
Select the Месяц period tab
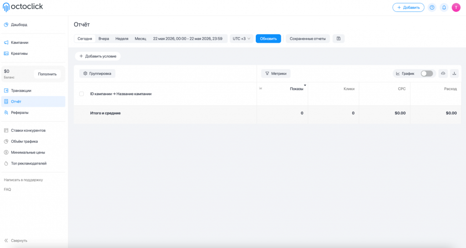140,38
